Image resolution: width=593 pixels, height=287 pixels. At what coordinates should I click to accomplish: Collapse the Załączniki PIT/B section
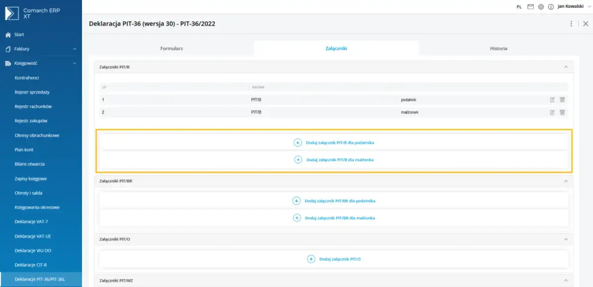point(566,66)
